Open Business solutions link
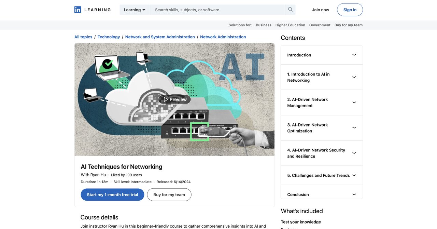 point(264,25)
